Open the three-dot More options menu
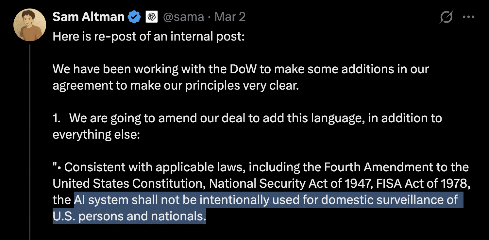The image size is (489, 240). (x=469, y=17)
